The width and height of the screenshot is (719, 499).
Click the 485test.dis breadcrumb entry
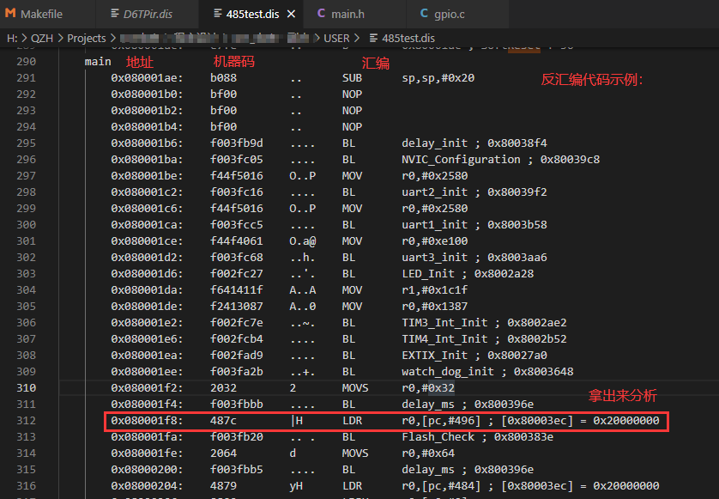pos(408,38)
